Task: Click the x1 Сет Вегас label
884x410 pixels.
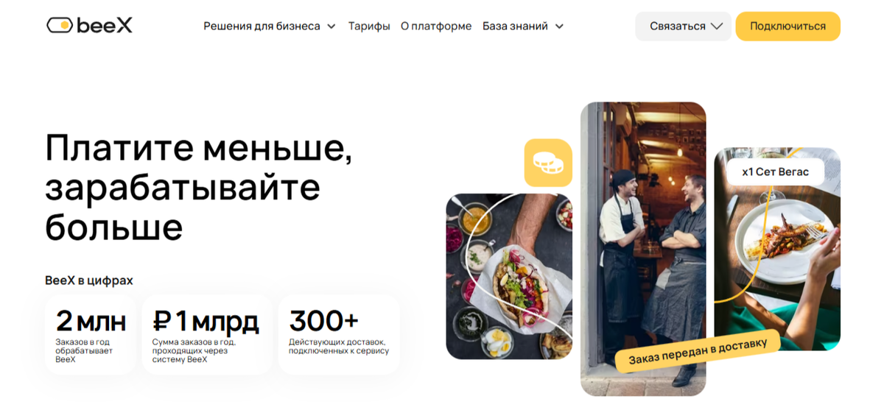Action: (775, 172)
